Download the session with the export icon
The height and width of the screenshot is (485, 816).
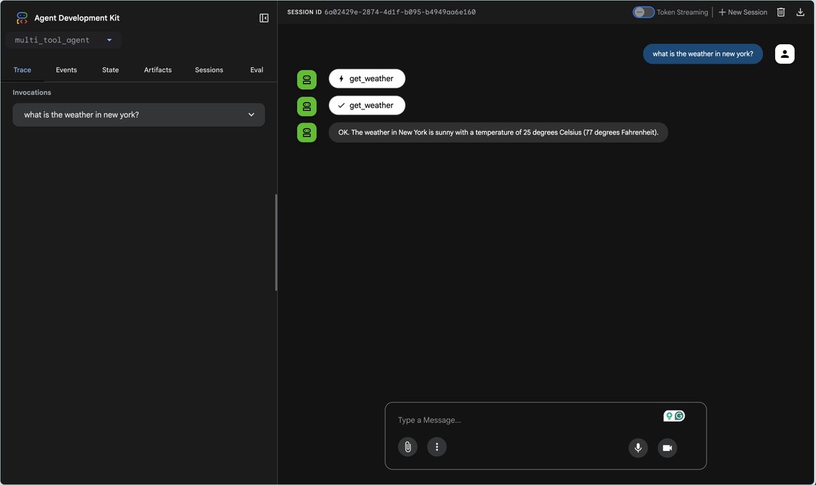800,12
